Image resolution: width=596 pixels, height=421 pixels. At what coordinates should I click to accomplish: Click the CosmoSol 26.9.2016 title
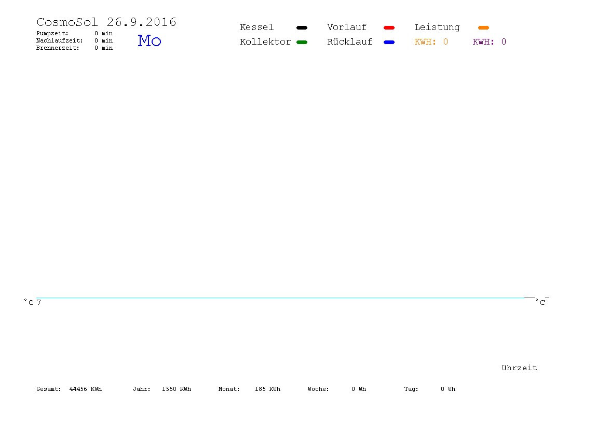106,22
